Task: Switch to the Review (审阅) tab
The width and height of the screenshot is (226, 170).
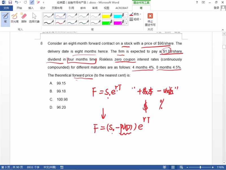Action: tap(95, 8)
